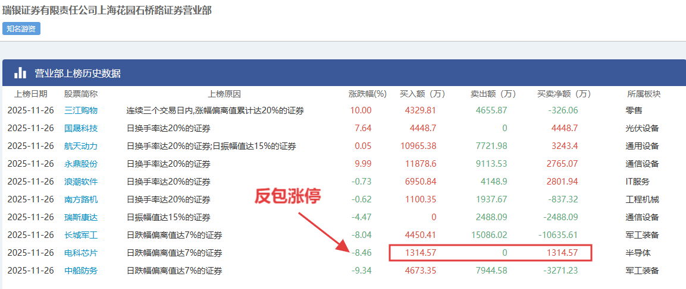
Task: Click the net amount -10635.61
Action: 559,236
